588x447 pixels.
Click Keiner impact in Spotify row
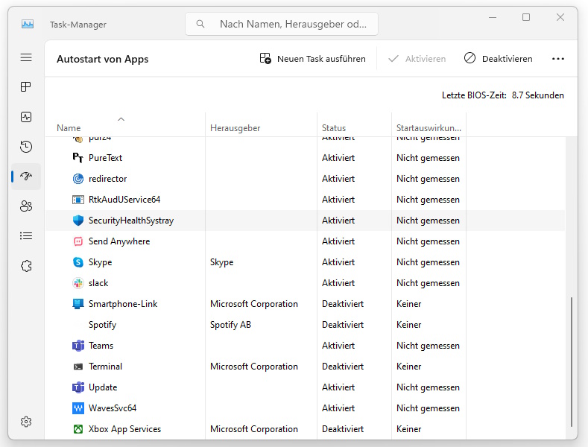408,325
